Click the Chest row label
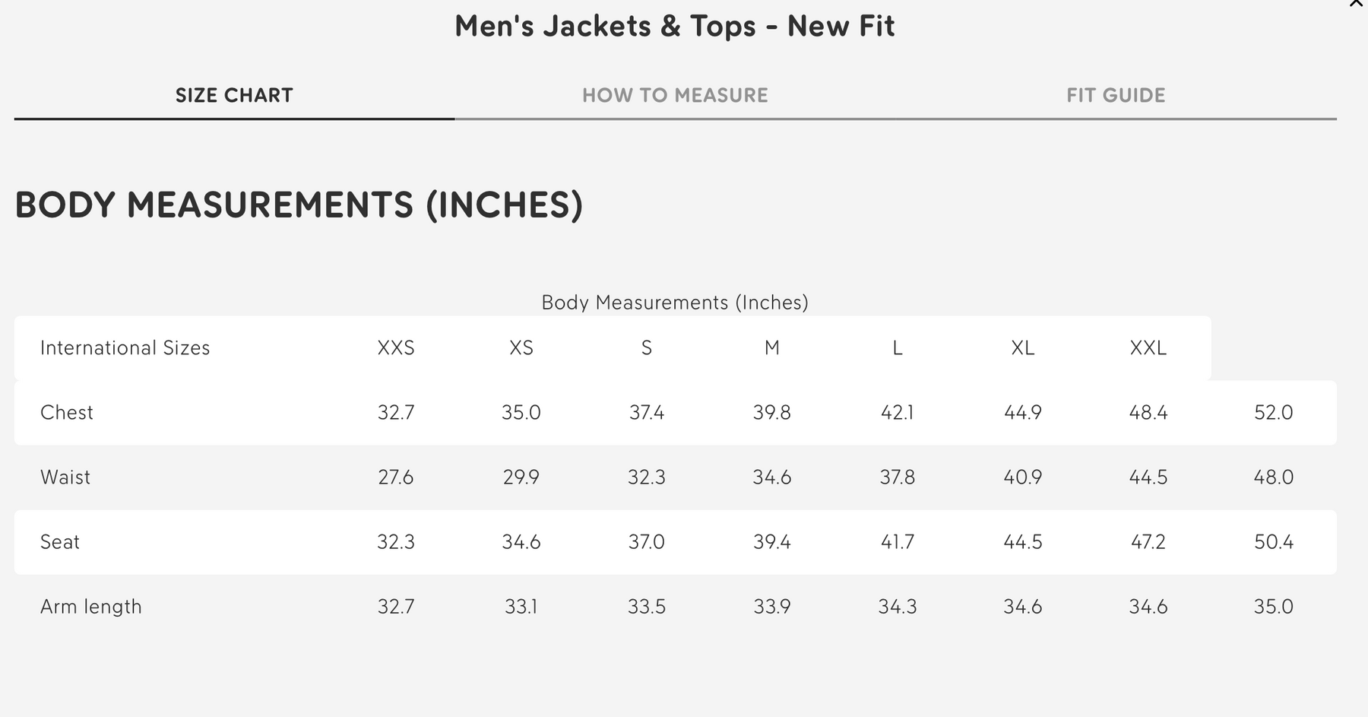 coord(67,413)
